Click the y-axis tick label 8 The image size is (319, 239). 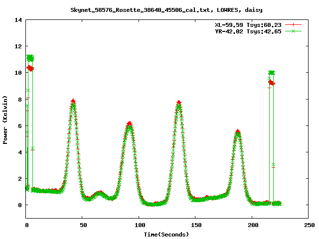[x=20, y=100]
